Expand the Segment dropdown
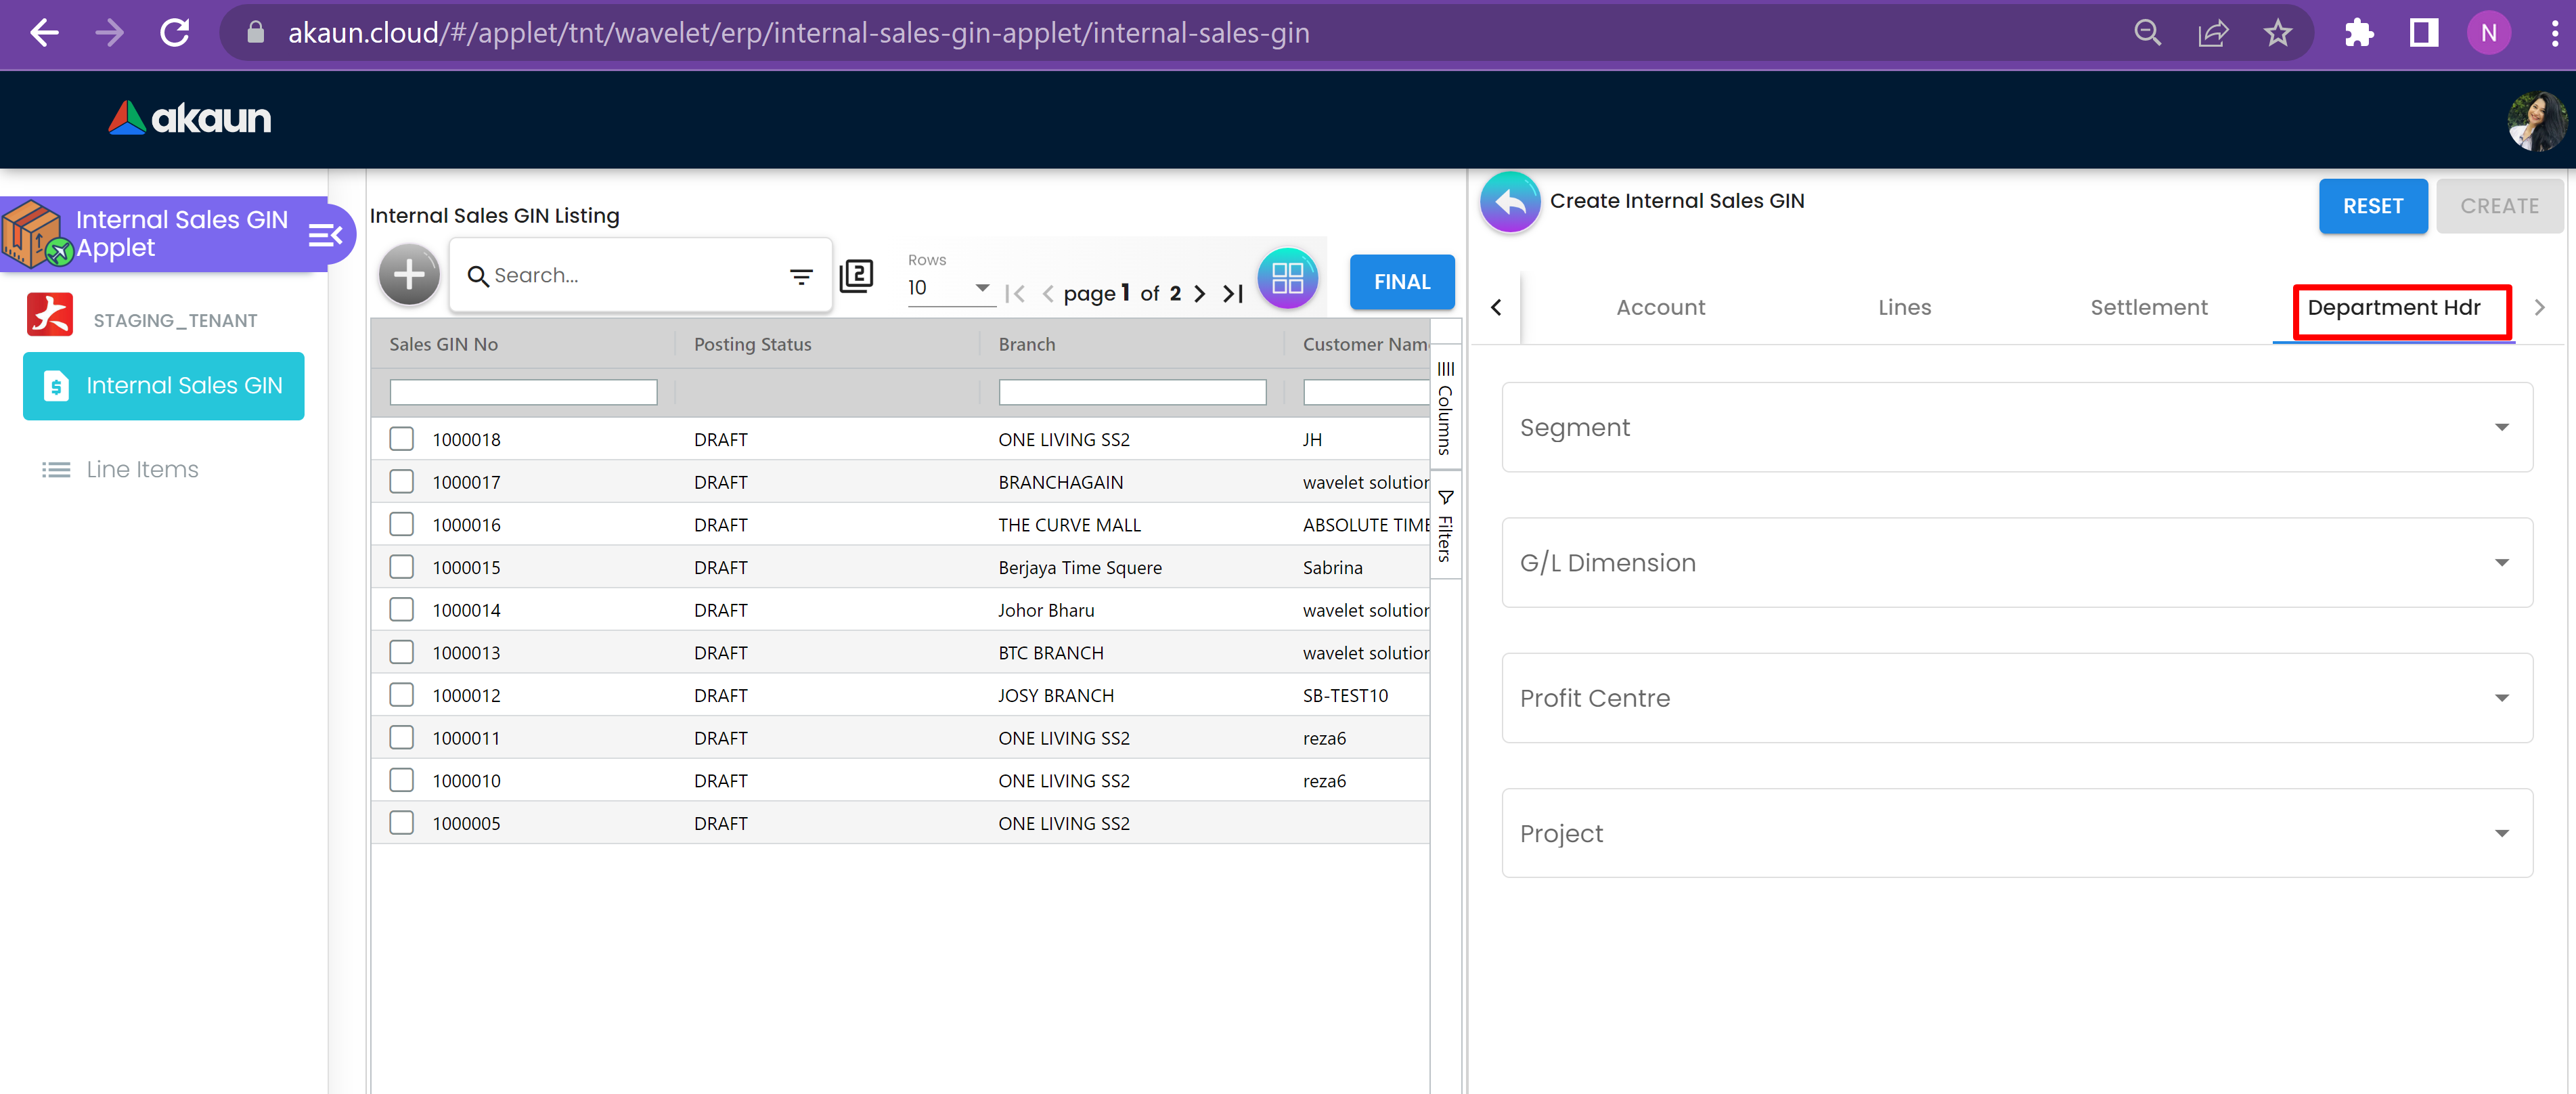Image resolution: width=2576 pixels, height=1094 pixels. 2016,427
